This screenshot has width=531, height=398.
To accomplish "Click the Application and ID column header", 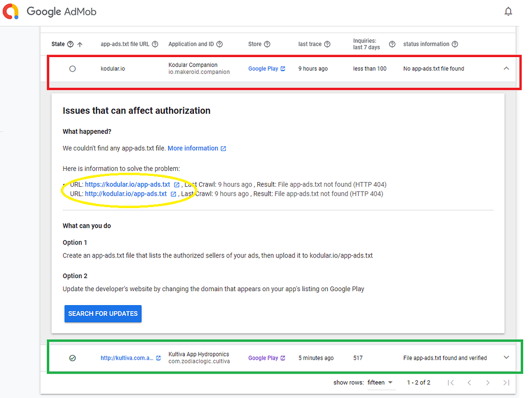I will [x=191, y=44].
